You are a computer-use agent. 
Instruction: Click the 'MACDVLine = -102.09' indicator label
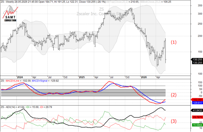pyautogui.click(x=18, y=81)
